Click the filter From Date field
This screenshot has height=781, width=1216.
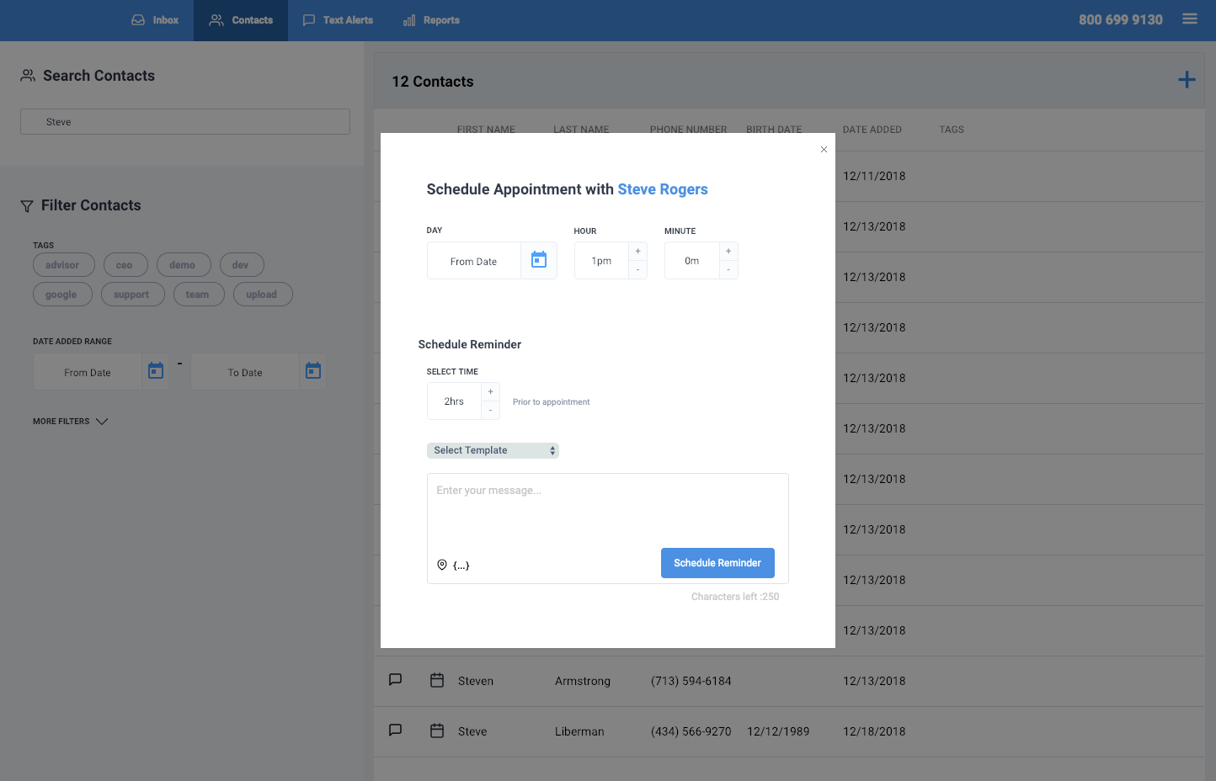tap(88, 373)
